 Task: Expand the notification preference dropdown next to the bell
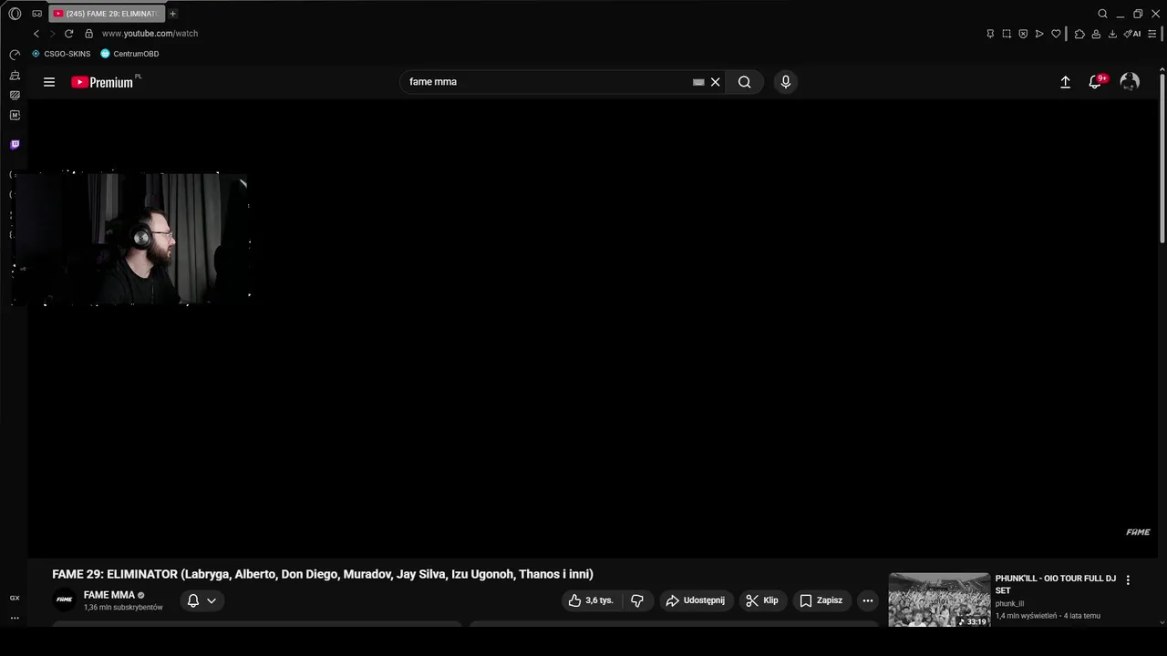point(212,600)
